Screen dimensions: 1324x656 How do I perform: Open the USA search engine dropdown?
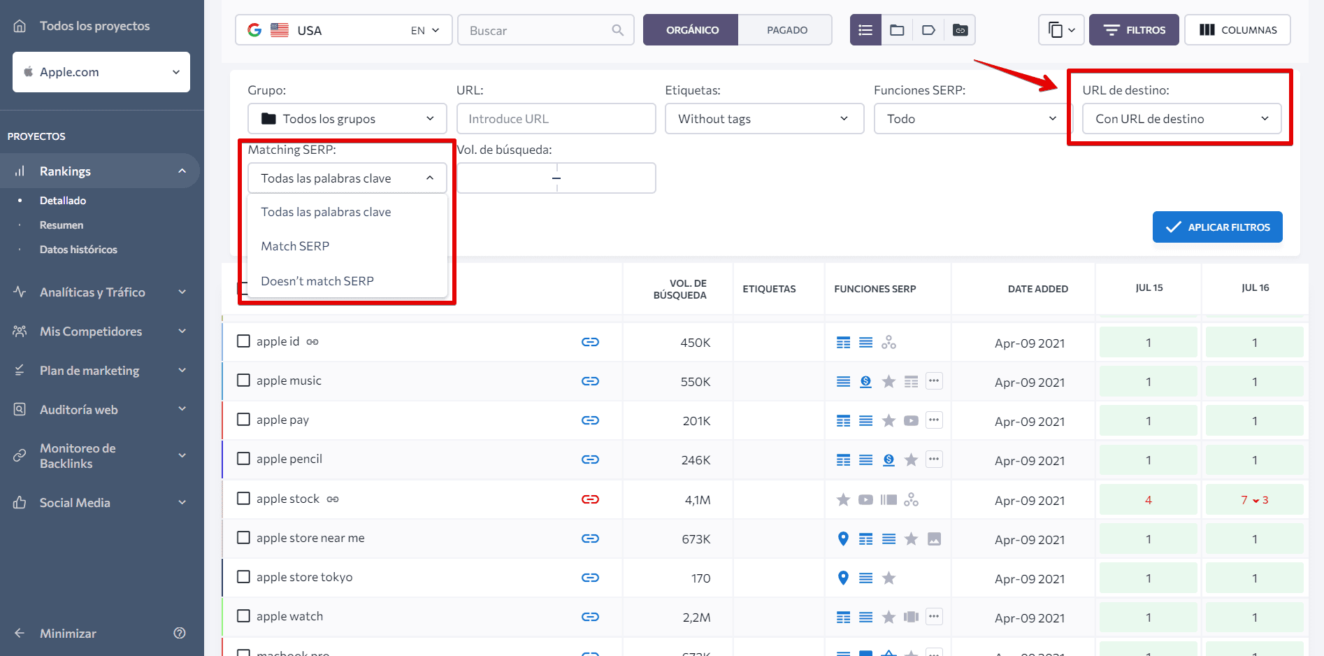pos(344,30)
